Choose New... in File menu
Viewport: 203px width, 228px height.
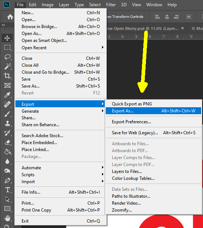(61, 13)
